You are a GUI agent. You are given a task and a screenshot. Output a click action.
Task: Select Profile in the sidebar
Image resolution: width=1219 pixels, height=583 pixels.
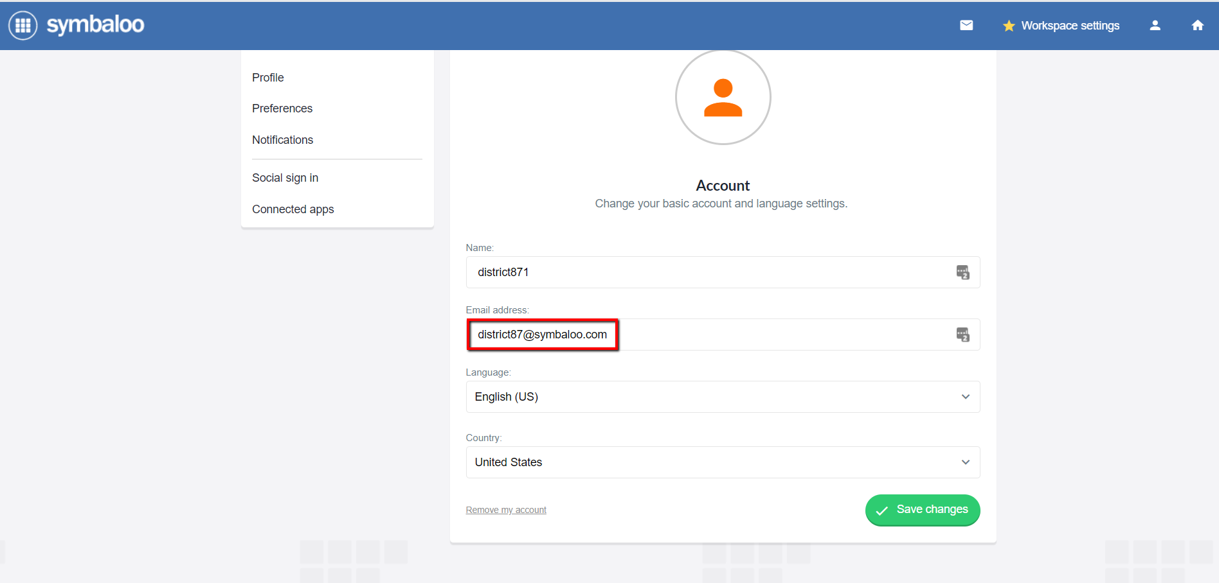click(268, 78)
